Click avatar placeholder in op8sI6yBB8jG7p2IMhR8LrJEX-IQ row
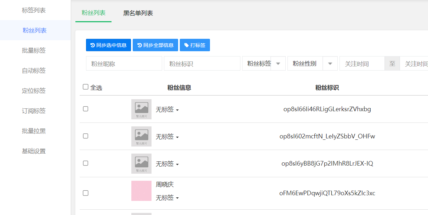The height and width of the screenshot is (215, 428). [x=141, y=163]
